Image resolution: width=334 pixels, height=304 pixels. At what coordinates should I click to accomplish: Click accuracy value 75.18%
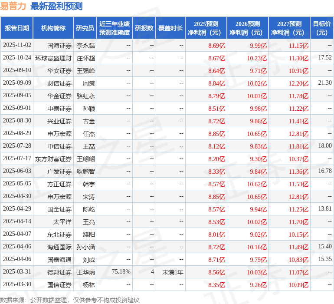121,271
